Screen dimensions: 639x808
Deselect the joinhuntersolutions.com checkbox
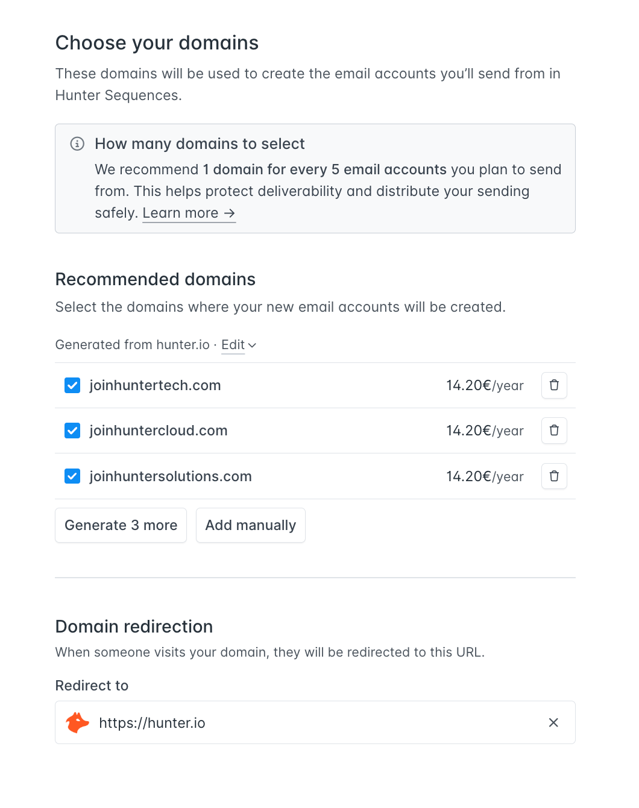click(72, 476)
